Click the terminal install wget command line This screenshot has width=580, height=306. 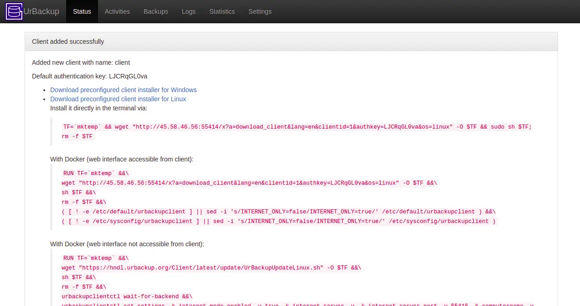click(297, 127)
